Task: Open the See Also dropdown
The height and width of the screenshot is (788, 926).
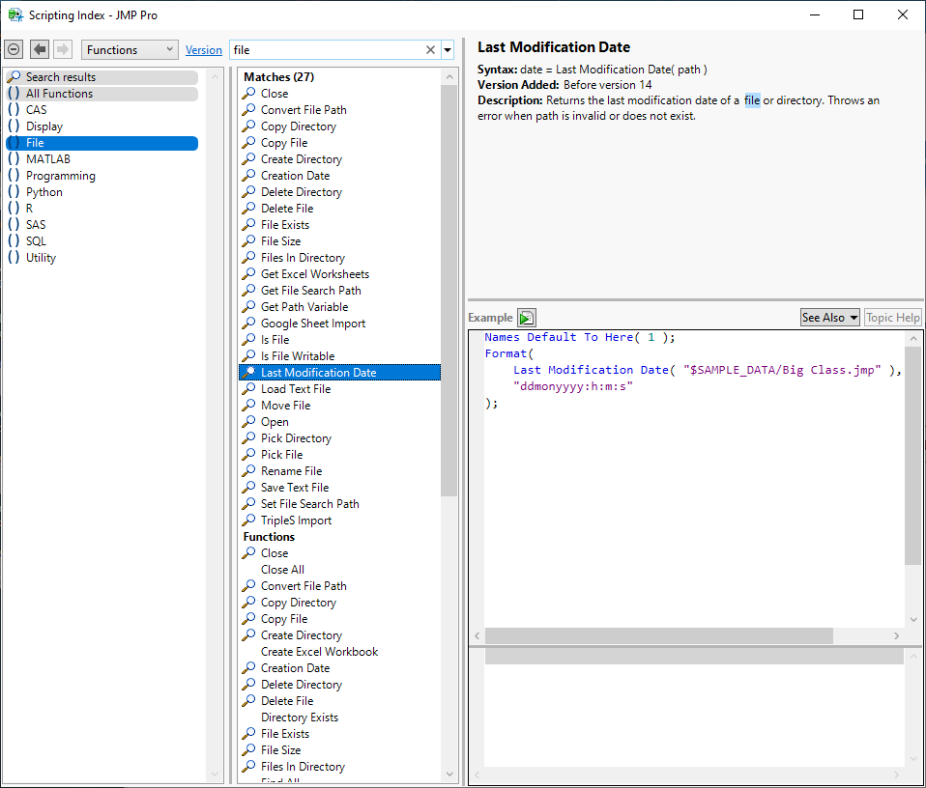Action: tap(829, 318)
